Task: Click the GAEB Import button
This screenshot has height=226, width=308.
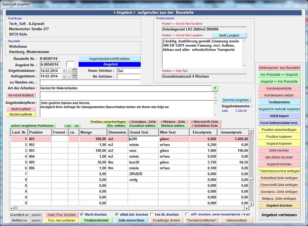Action: 279,116
